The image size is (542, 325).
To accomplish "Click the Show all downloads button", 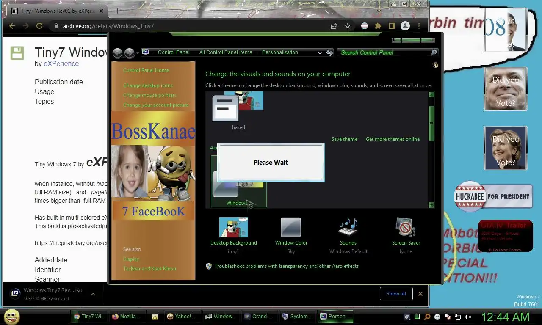I will [x=396, y=294].
